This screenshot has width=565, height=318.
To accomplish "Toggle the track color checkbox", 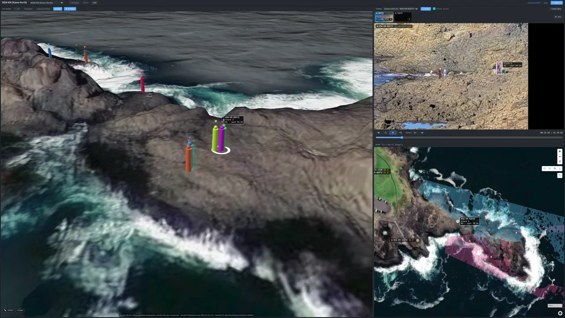I will 434,9.
